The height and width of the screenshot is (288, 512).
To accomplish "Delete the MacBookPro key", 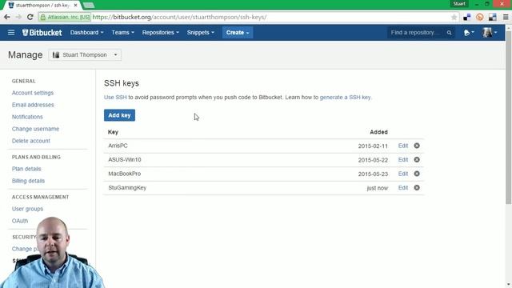I will (417, 174).
